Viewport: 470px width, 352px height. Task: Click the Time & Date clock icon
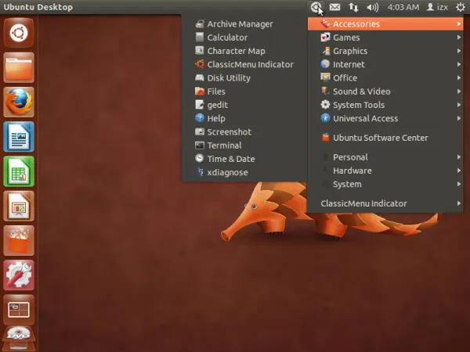(x=199, y=158)
